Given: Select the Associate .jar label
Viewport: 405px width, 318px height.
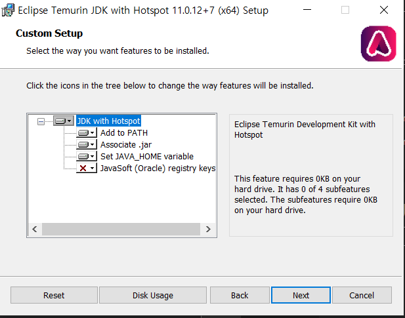Looking at the screenshot, I should (126, 145).
